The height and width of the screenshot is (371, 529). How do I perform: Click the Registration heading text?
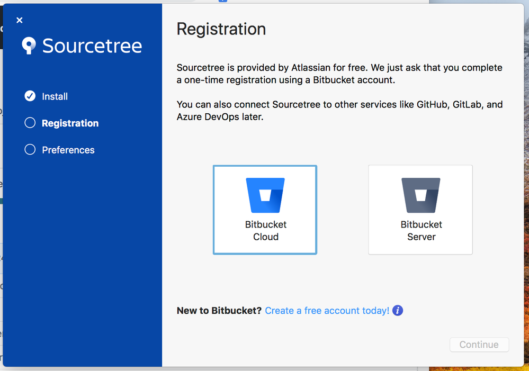point(221,29)
